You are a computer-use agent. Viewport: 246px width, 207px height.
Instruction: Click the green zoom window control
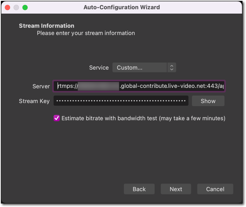click(x=25, y=7)
